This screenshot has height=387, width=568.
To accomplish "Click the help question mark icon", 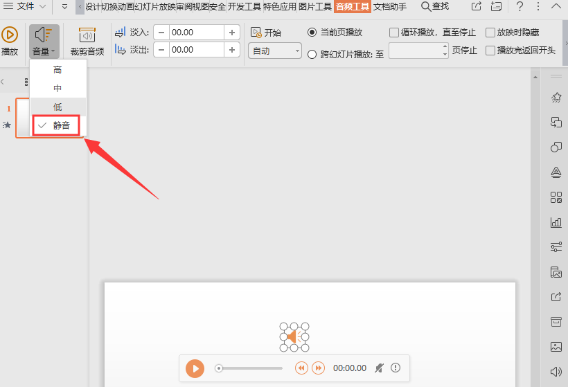I will tap(520, 7).
